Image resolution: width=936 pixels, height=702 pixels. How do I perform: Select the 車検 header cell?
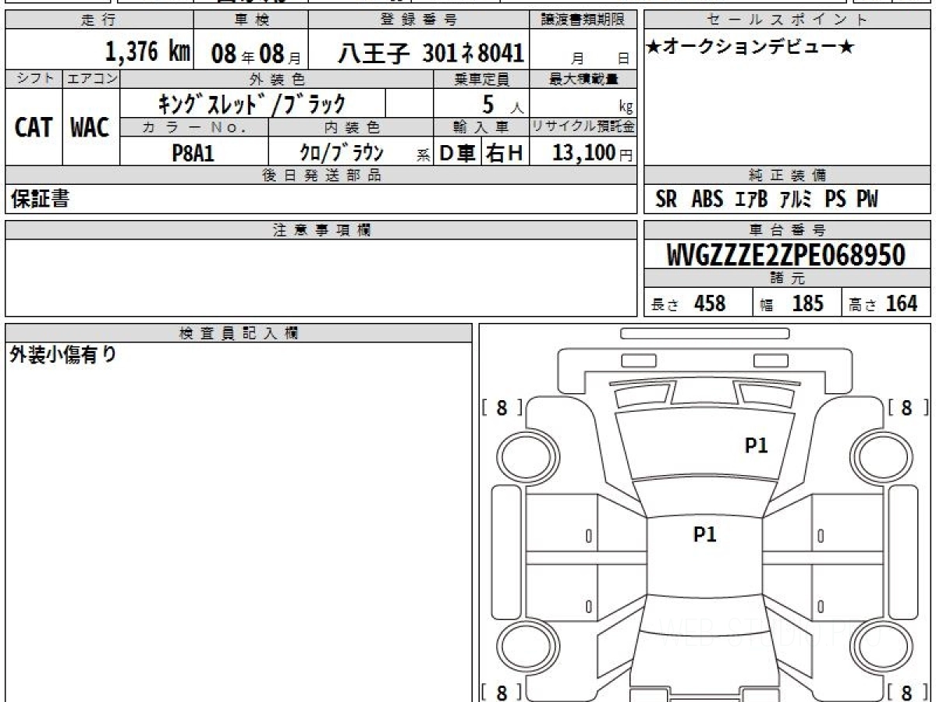coord(251,20)
